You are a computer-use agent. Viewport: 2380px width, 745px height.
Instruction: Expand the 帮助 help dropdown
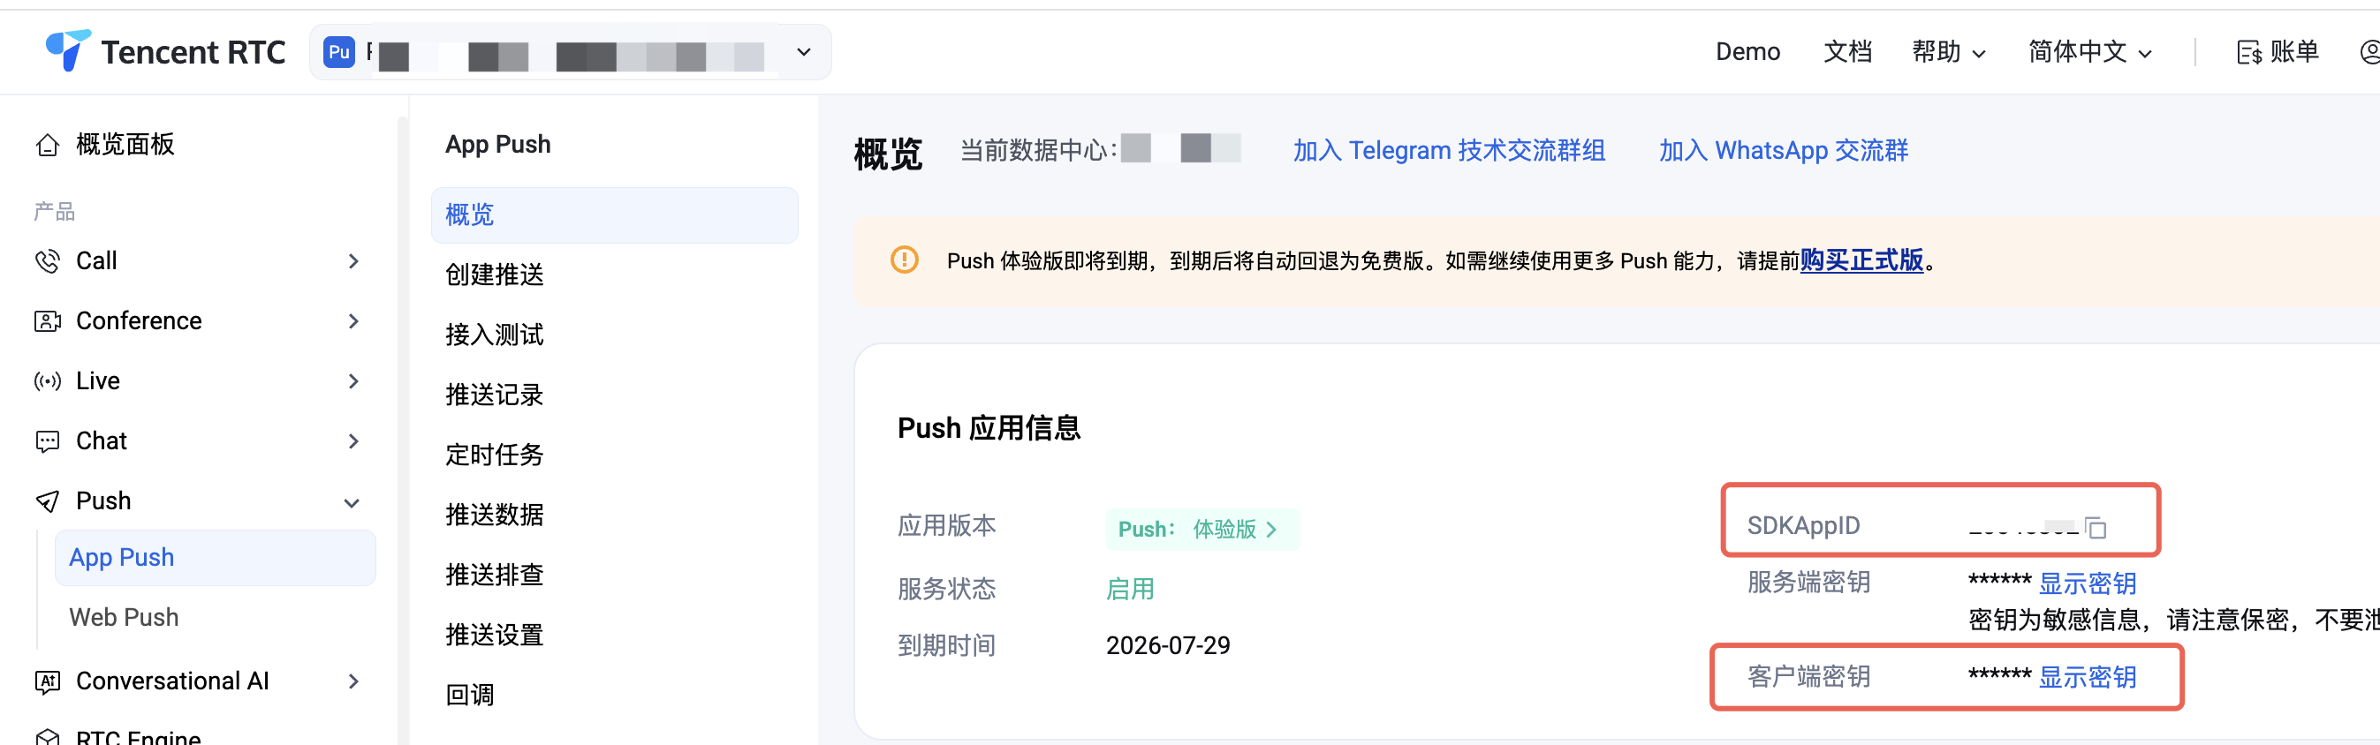pos(1949,52)
